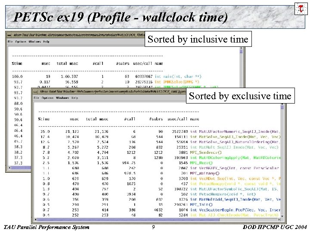This screenshot has width=310, height=232.
Task: Click '994.75' #call value in MPI_Recv row
Action: coord(129,163)
